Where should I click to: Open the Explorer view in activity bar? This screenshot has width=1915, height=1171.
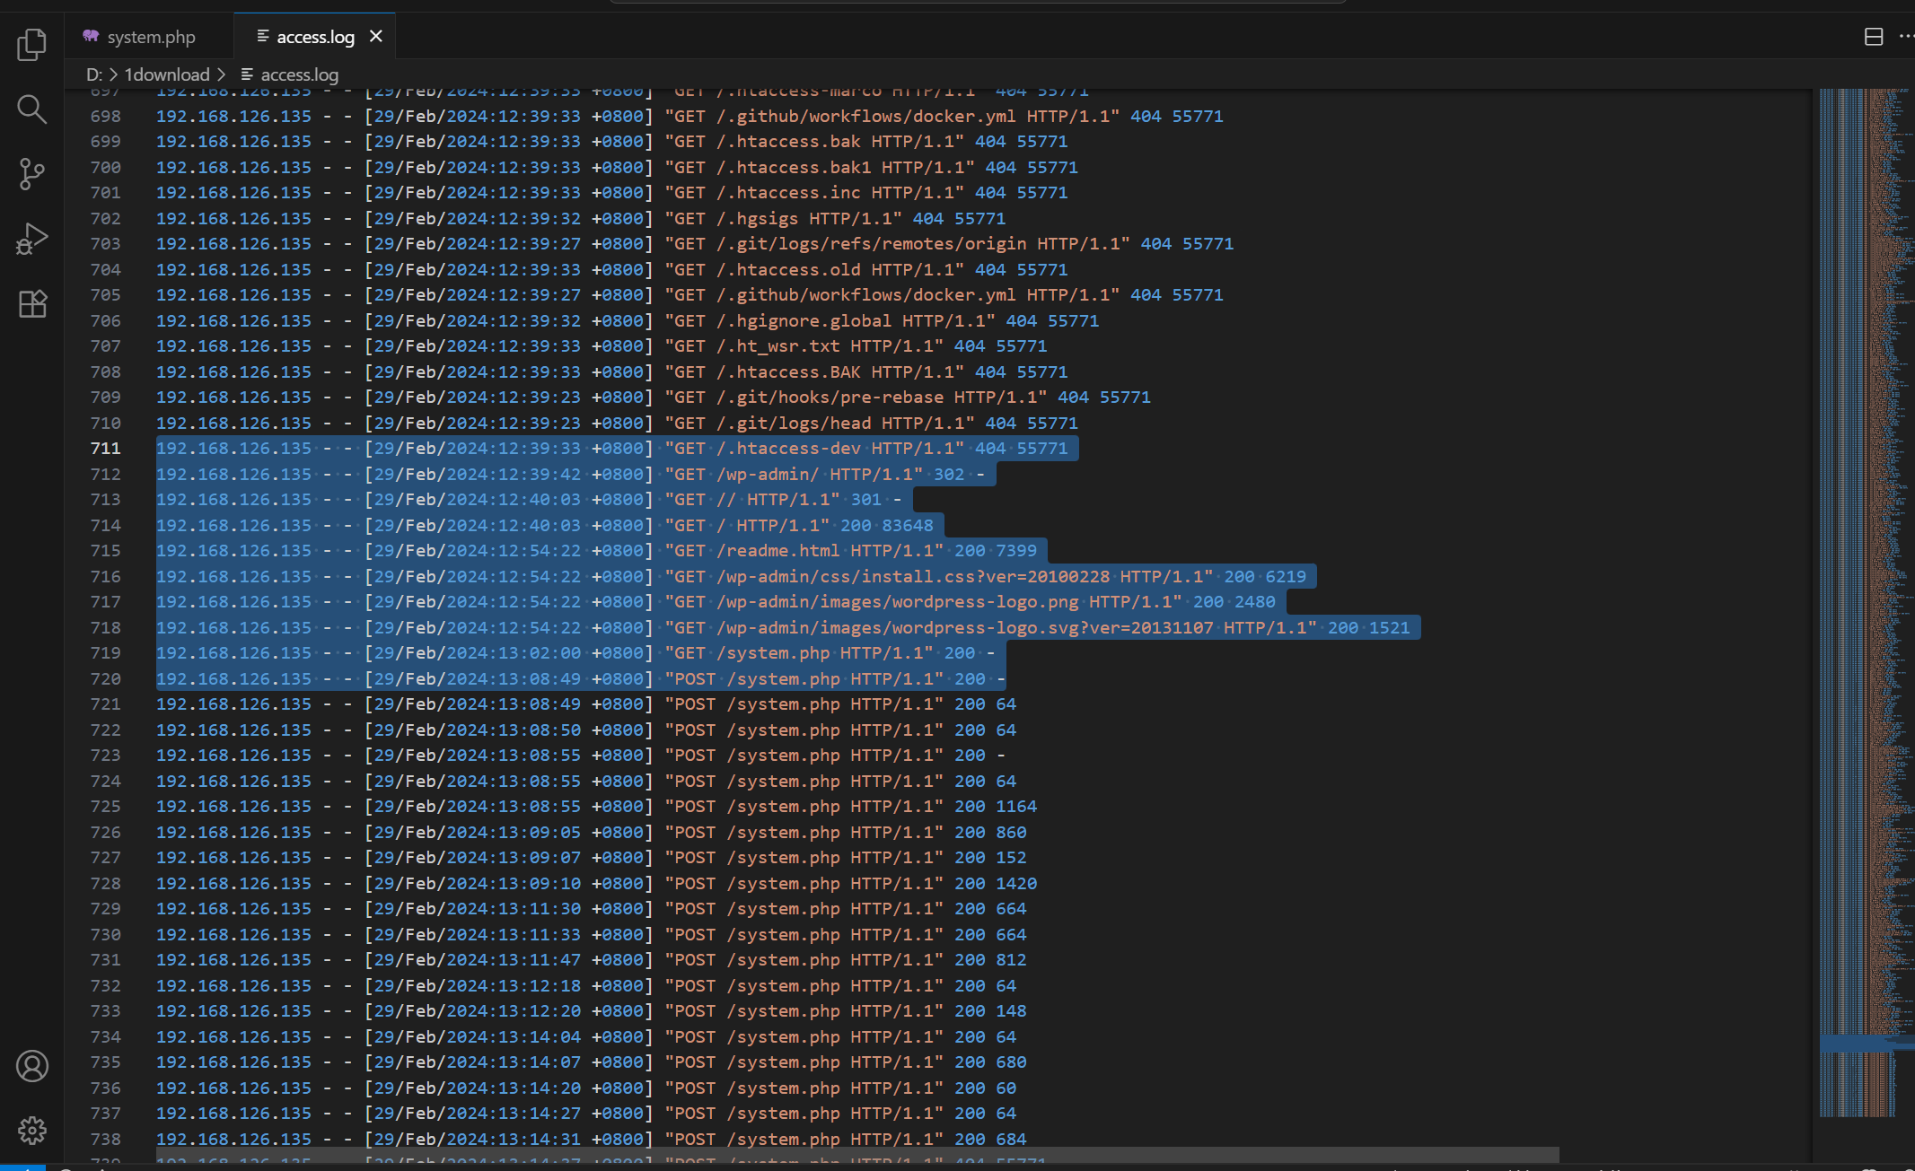pyautogui.click(x=31, y=44)
